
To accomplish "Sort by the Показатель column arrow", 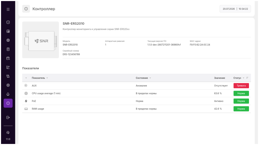I will [47, 78].
